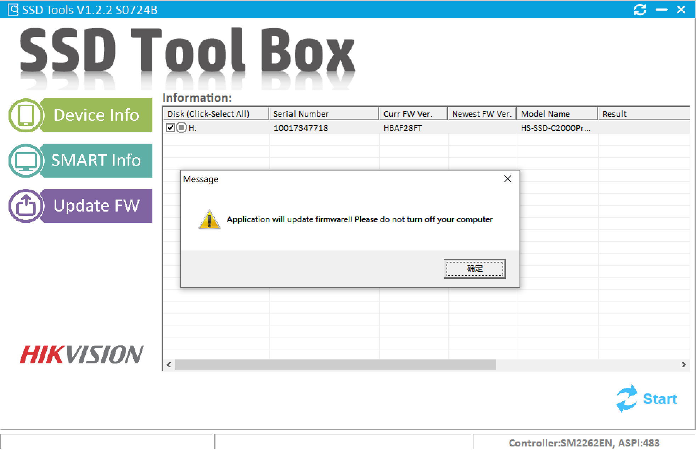Uncheck the H: disk checkbox
This screenshot has width=696, height=450.
pyautogui.click(x=170, y=128)
